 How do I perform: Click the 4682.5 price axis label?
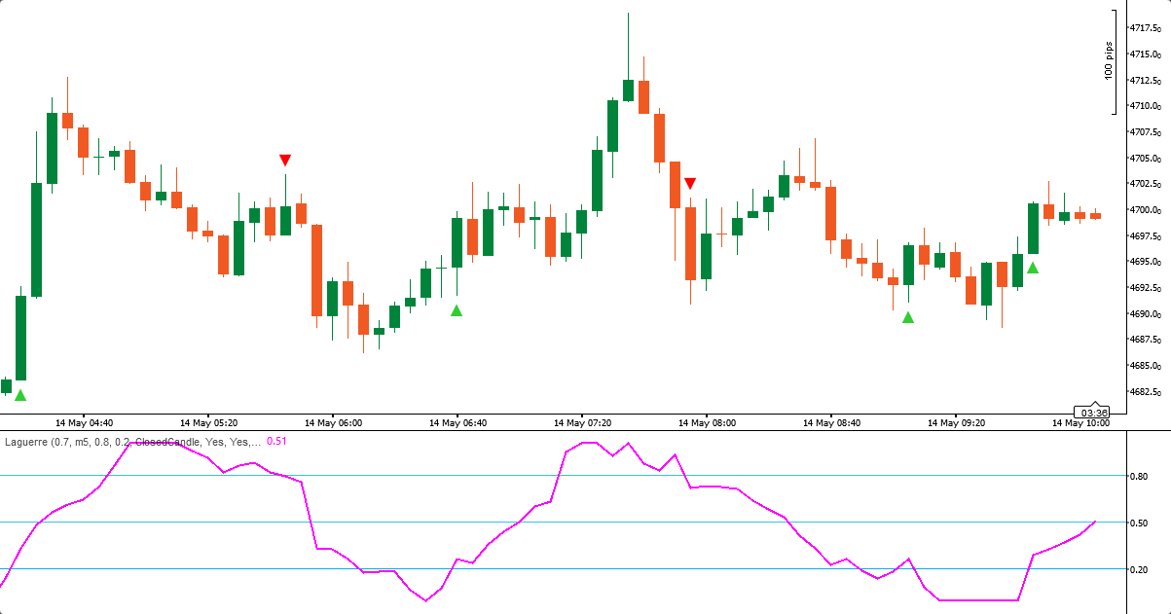(x=1145, y=392)
